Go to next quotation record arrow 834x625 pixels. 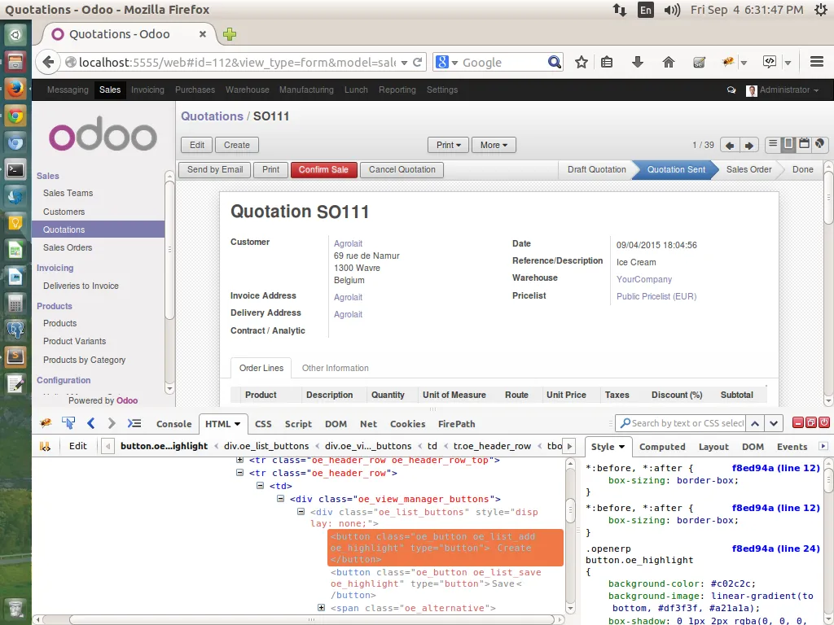749,145
